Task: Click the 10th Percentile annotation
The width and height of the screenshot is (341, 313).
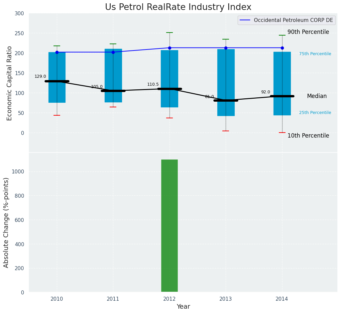Action: coord(308,136)
